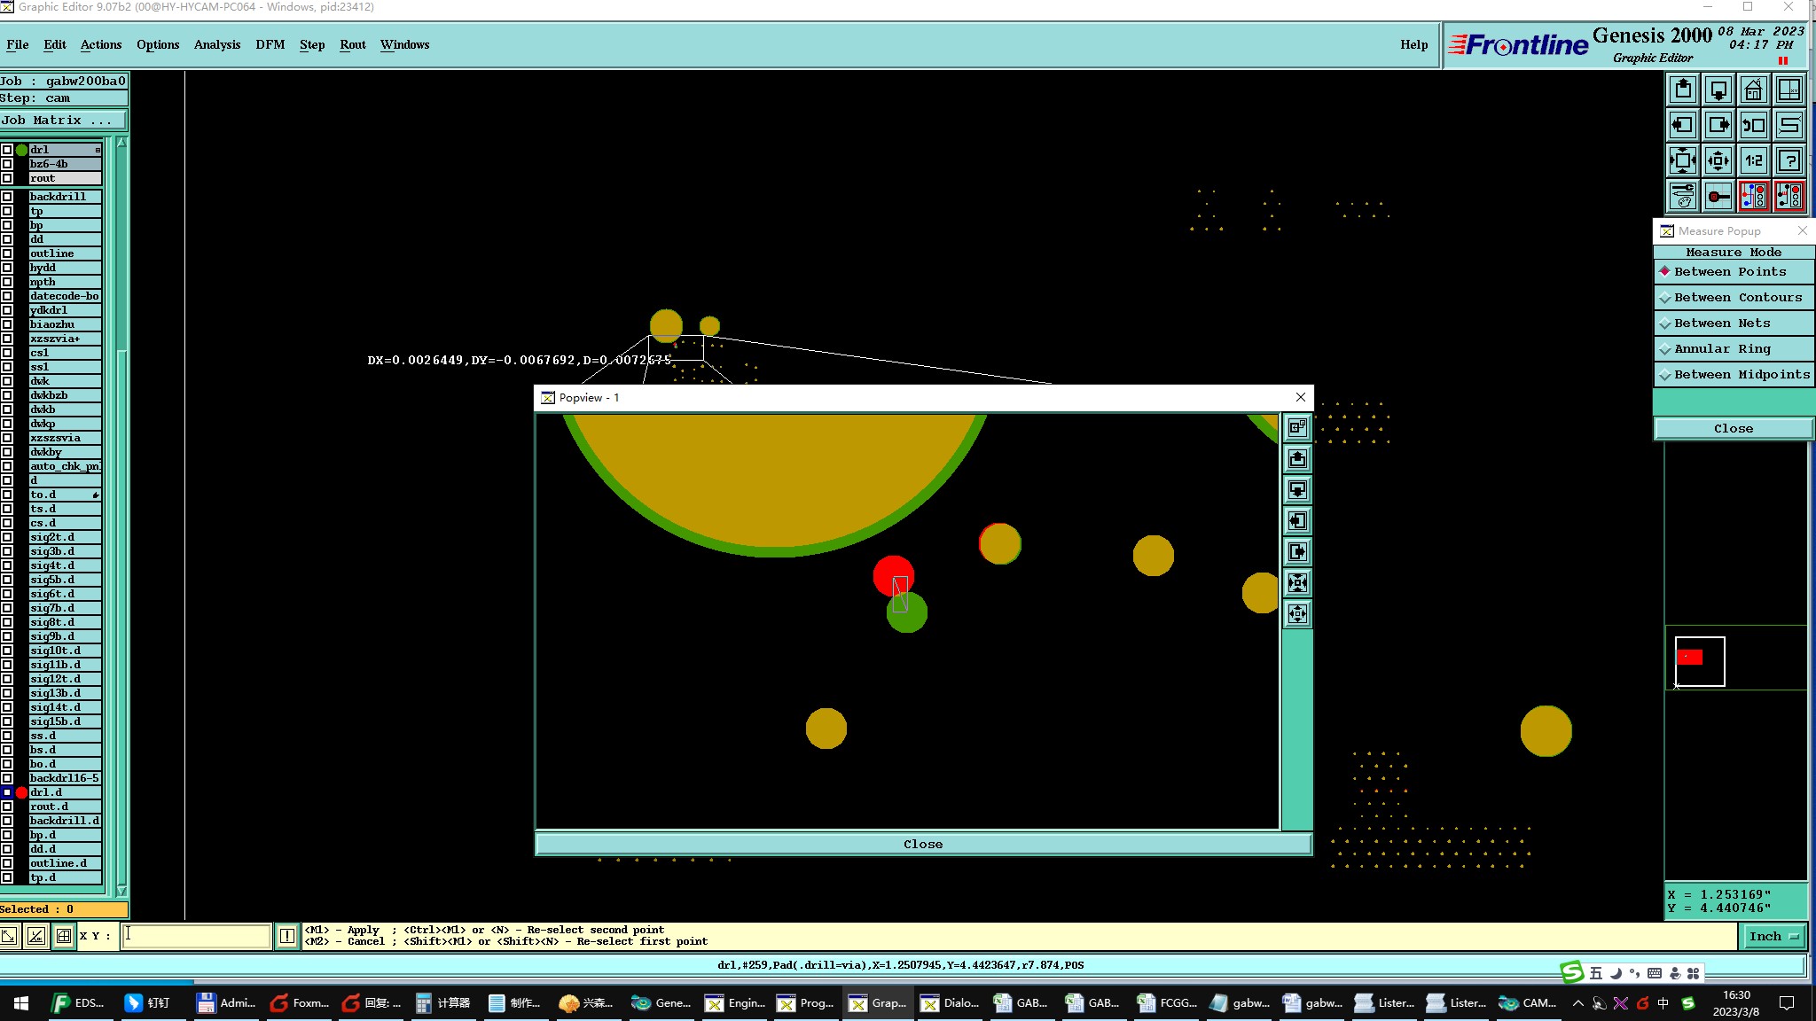Click the X Y coordinate input field
Screen dimensions: 1816x1021
coord(196,936)
